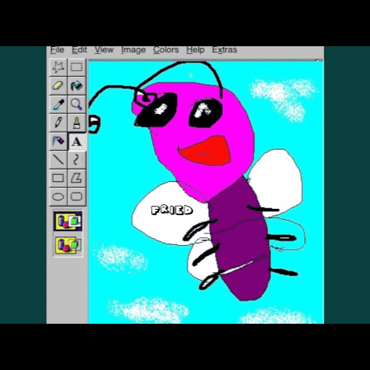Enable the opaque background draw option
Image resolution: width=370 pixels, height=370 pixels.
pyautogui.click(x=68, y=220)
